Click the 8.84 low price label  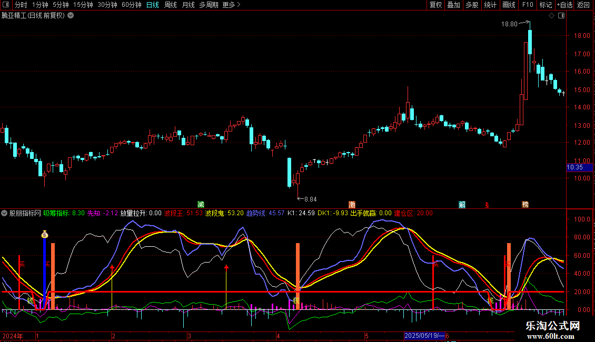311,199
